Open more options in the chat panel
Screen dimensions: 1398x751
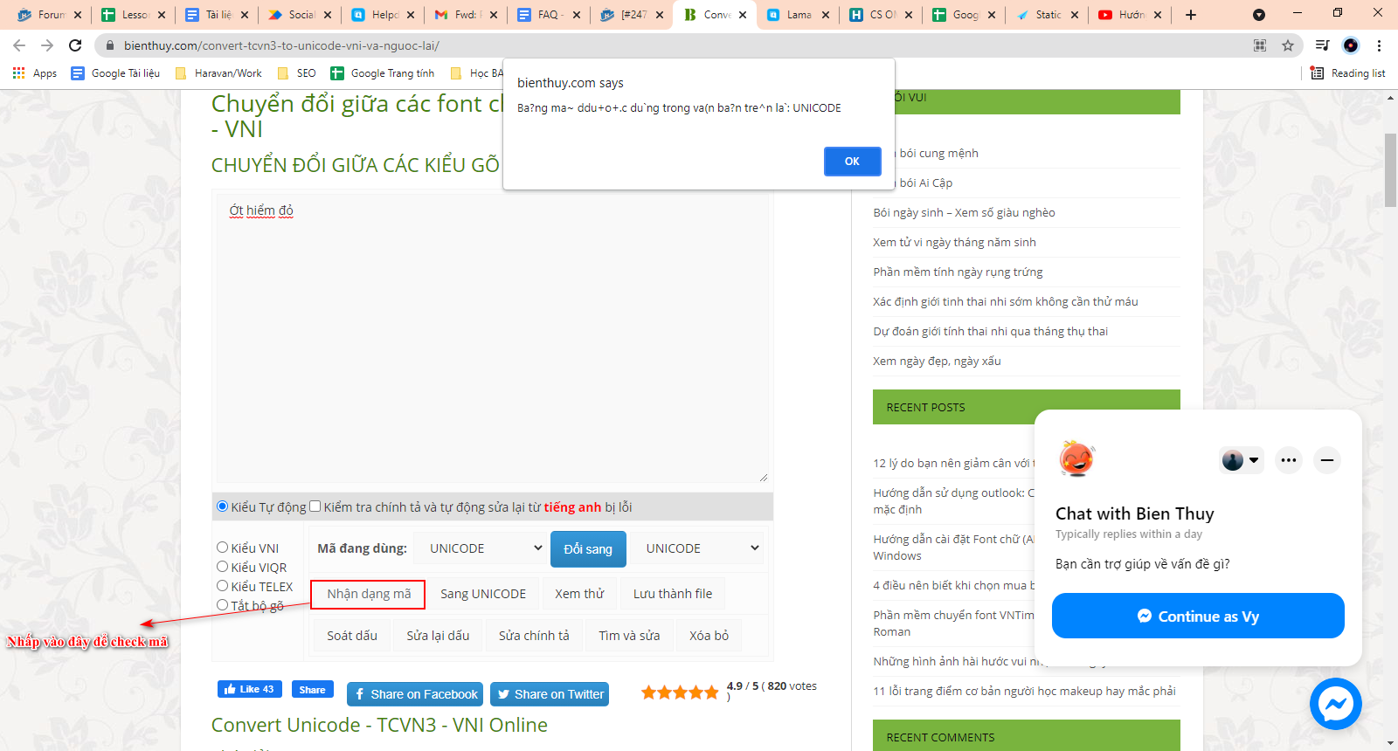(1289, 460)
